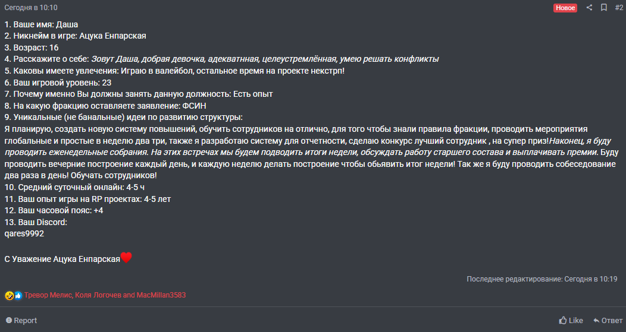
Task: Report this post
Action: coord(21,321)
